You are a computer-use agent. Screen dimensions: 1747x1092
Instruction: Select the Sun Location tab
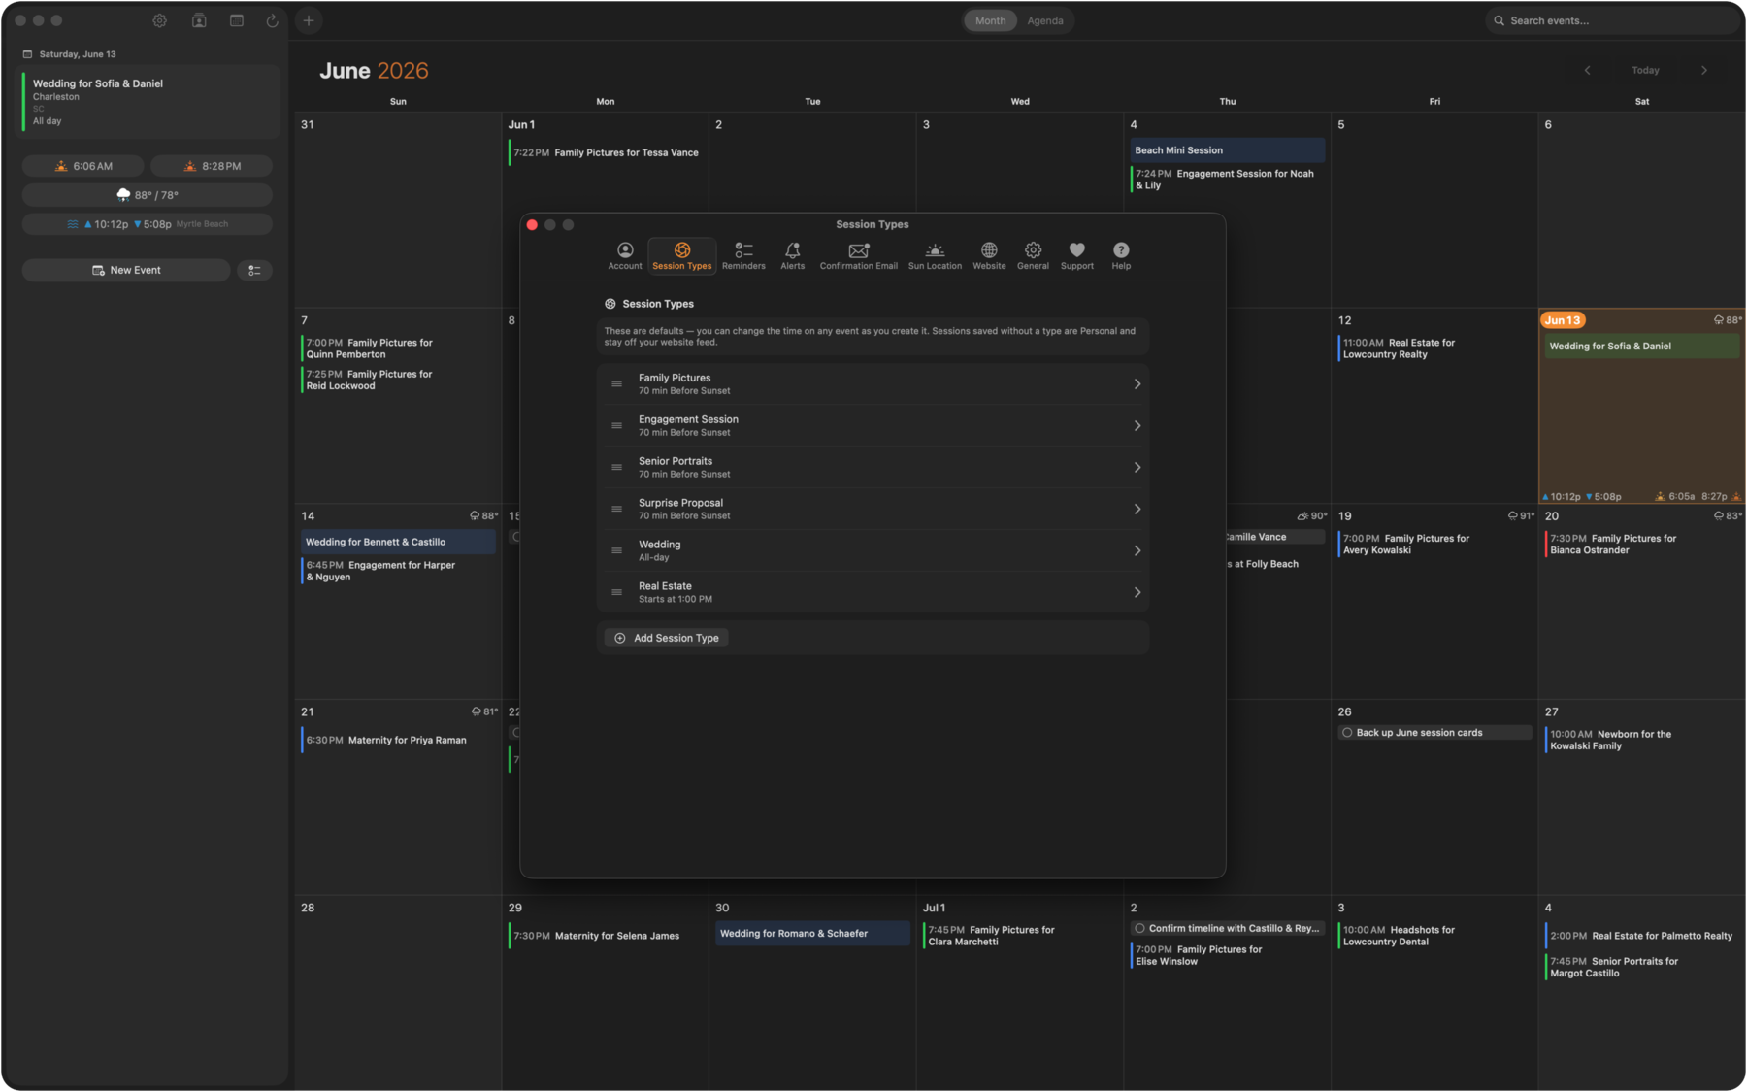pyautogui.click(x=935, y=256)
